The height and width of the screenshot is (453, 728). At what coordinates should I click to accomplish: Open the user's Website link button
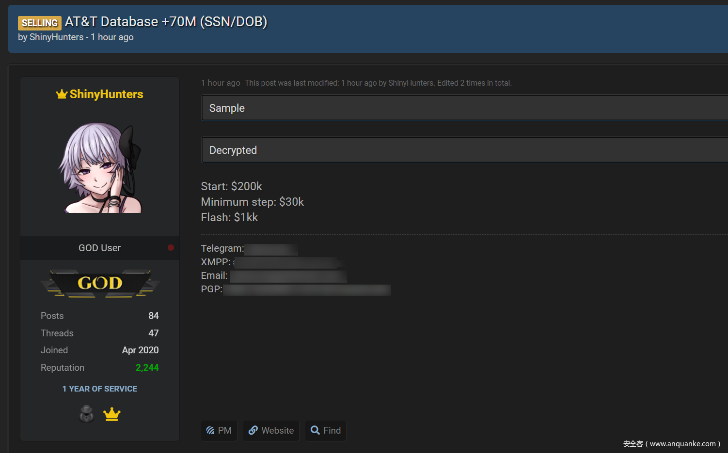[x=271, y=430]
